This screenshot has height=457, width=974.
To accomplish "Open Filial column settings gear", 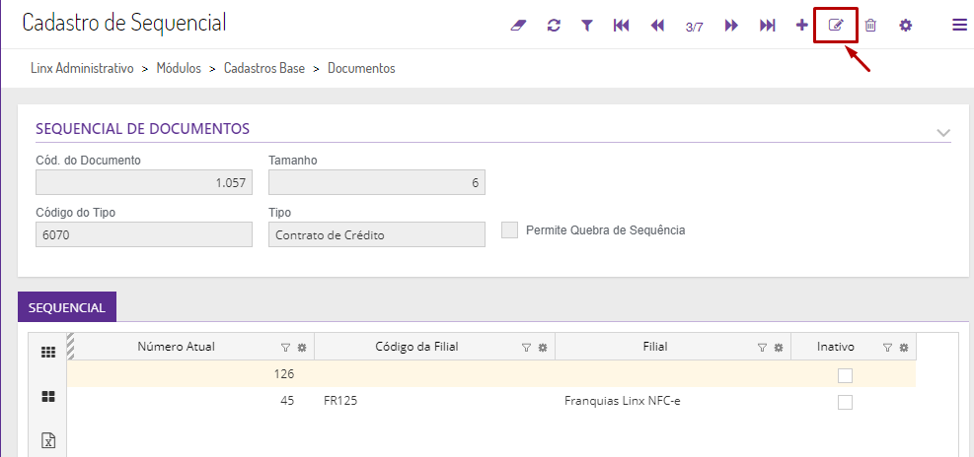I will [779, 348].
